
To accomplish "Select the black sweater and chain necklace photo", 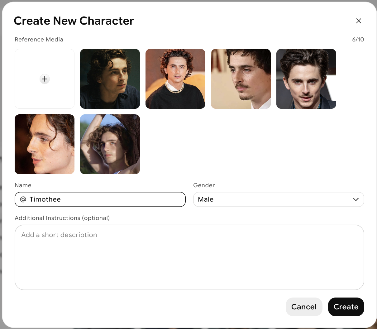I will 175,79.
